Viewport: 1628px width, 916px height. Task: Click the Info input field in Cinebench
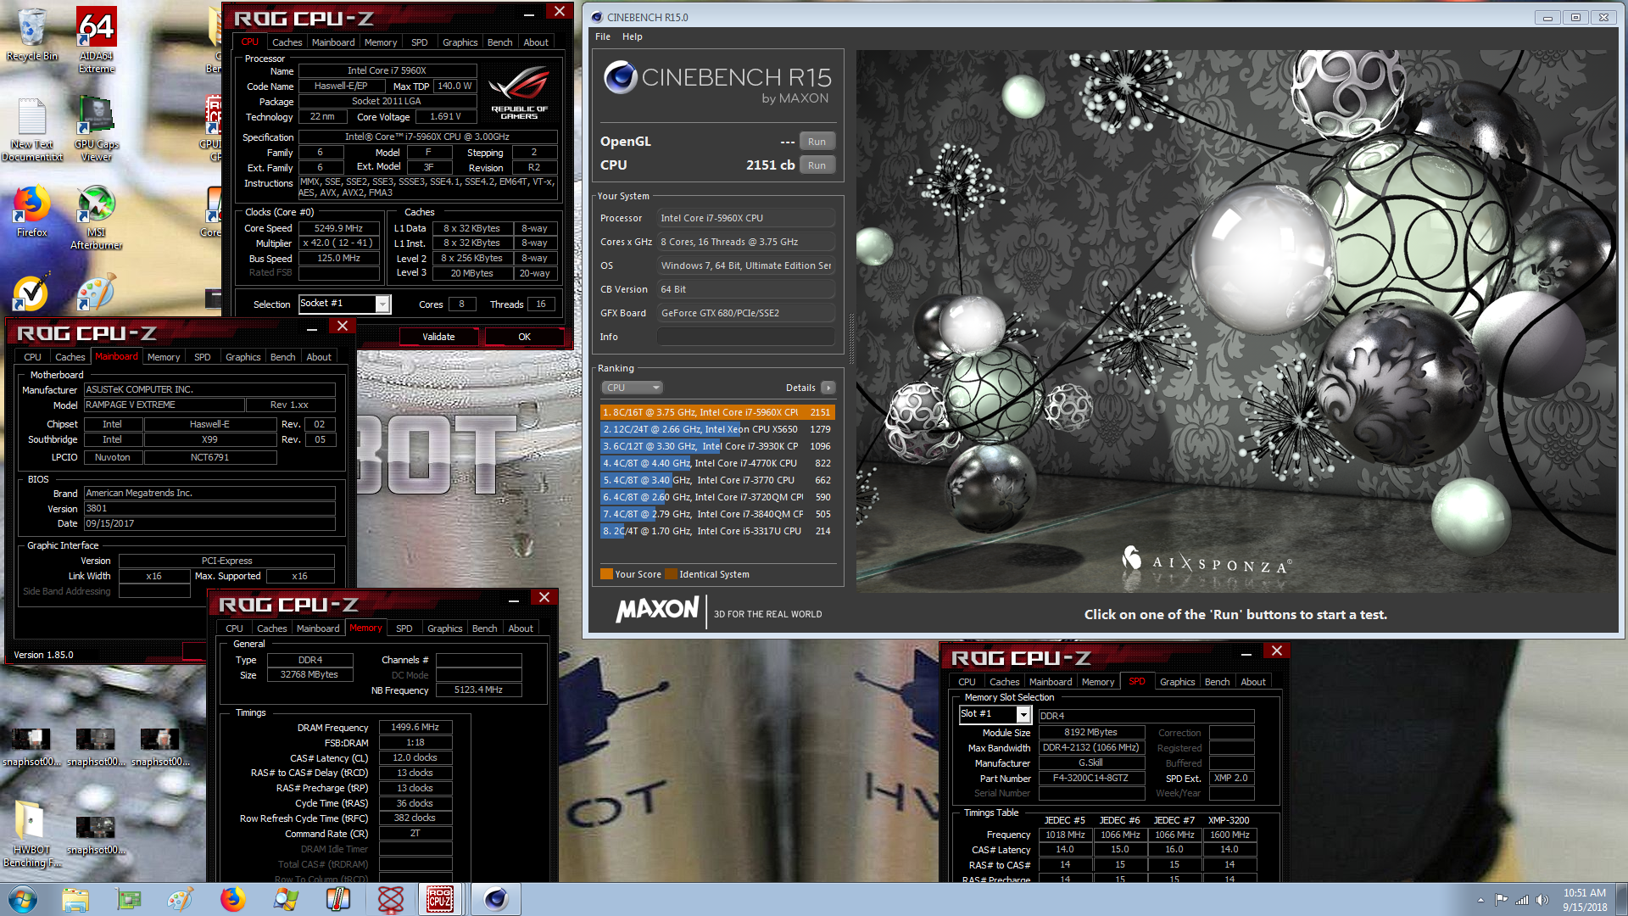coord(746,337)
